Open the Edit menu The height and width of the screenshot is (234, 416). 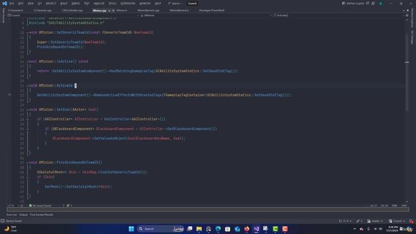pos(21,3)
